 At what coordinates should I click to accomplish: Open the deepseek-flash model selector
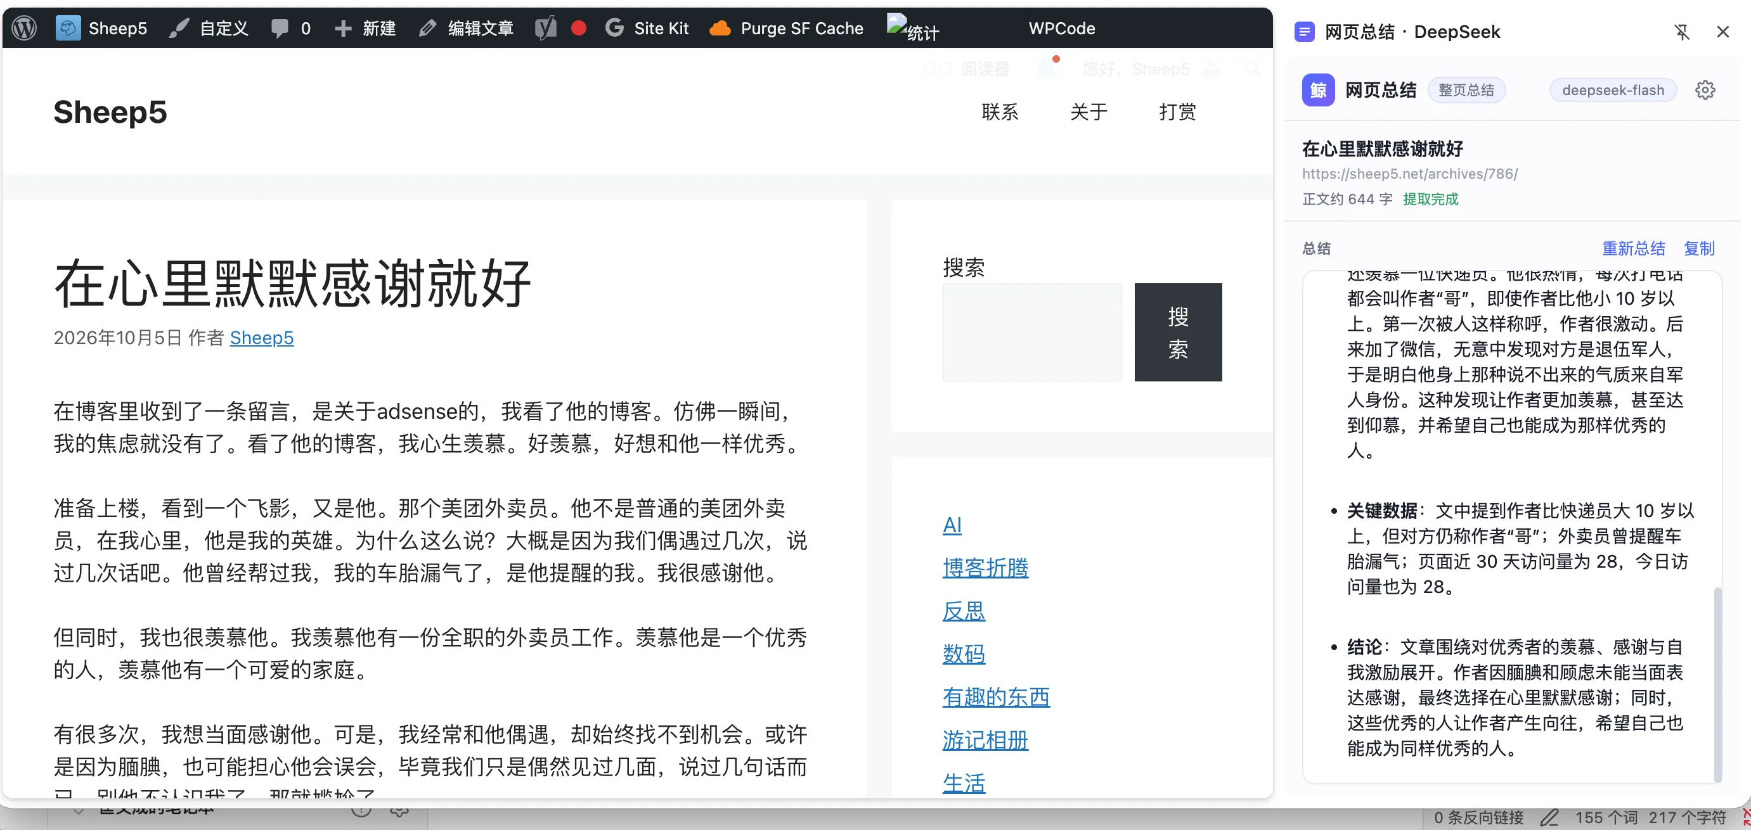(1612, 90)
